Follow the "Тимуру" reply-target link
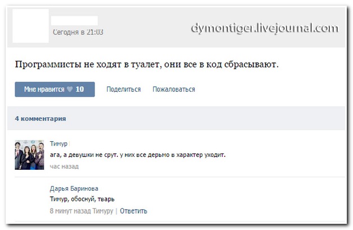This screenshot has width=353, height=230. point(102,211)
